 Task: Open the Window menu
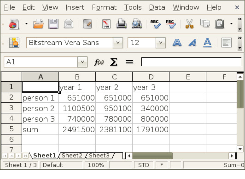(186, 7)
